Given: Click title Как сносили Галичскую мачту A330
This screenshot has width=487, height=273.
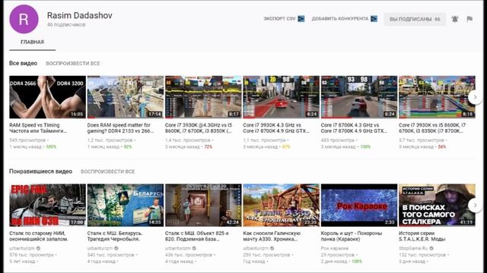Looking at the screenshot, I should [272, 236].
